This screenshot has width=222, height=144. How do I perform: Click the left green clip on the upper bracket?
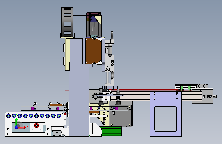pos(182,88)
